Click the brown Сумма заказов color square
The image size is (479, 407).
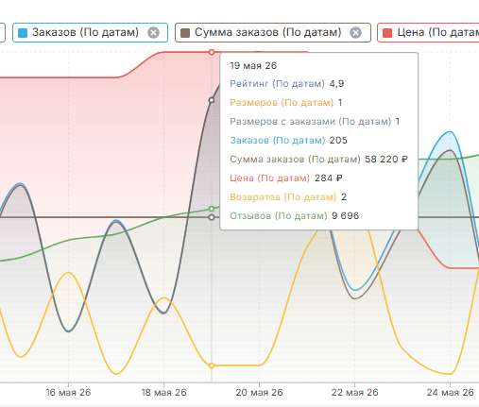coord(185,33)
